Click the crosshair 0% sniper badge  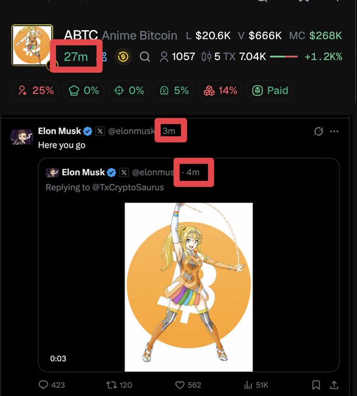[129, 90]
